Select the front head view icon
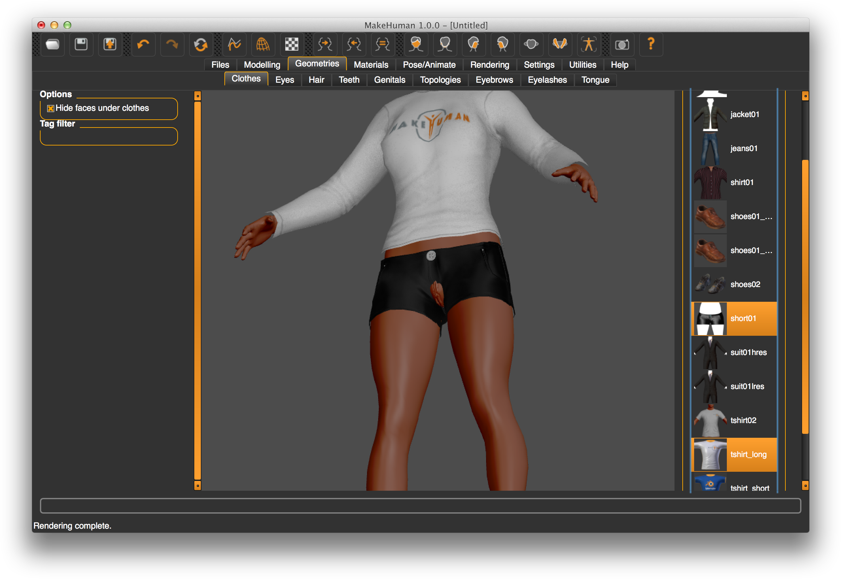The image size is (841, 579). [416, 44]
